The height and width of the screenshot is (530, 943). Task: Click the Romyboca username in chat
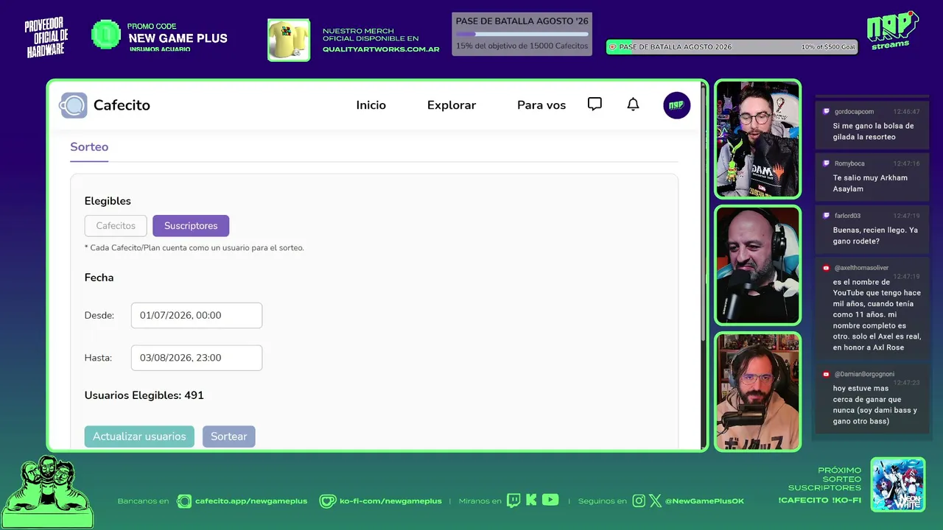click(849, 163)
